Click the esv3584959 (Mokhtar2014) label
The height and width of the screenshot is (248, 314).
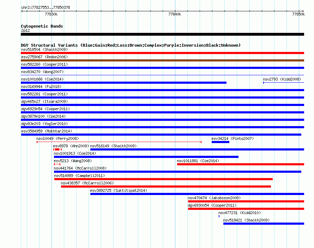tap(47, 131)
